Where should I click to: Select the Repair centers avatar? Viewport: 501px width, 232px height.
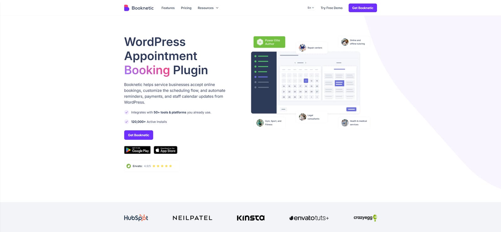coord(302,48)
